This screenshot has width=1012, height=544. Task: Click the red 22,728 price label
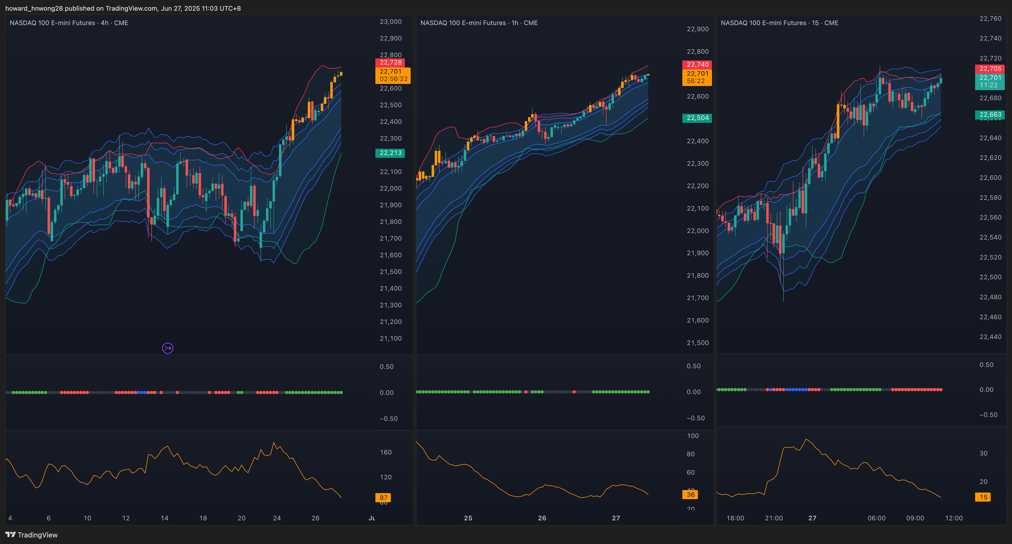click(x=390, y=62)
